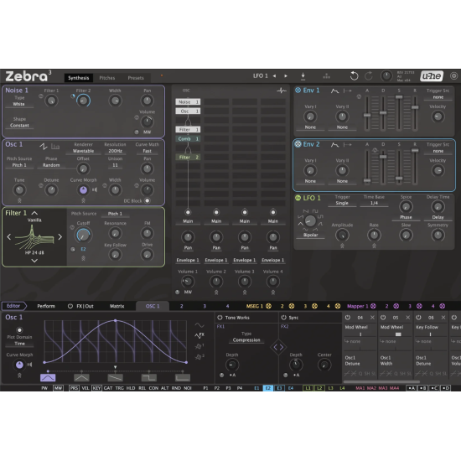Toggle power for modulation slot 06

[418, 318]
